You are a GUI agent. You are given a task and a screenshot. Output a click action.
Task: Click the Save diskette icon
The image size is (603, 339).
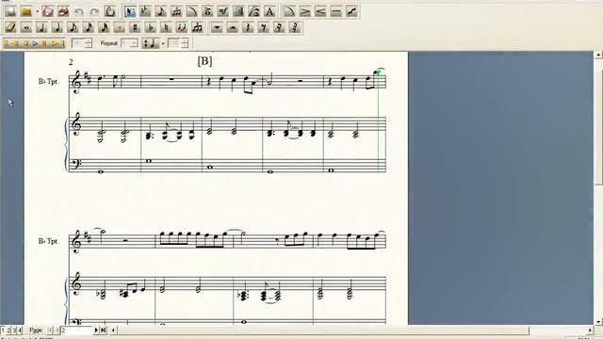[x=48, y=11]
